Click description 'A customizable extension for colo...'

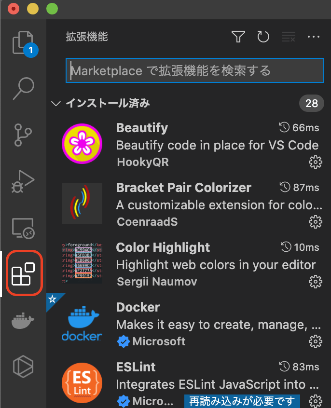pos(219,205)
